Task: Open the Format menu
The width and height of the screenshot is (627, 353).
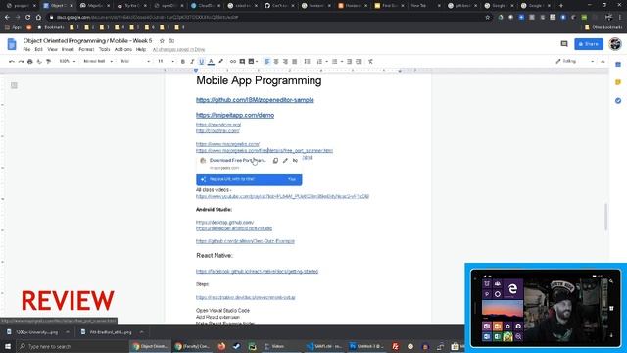Action: tap(86, 49)
